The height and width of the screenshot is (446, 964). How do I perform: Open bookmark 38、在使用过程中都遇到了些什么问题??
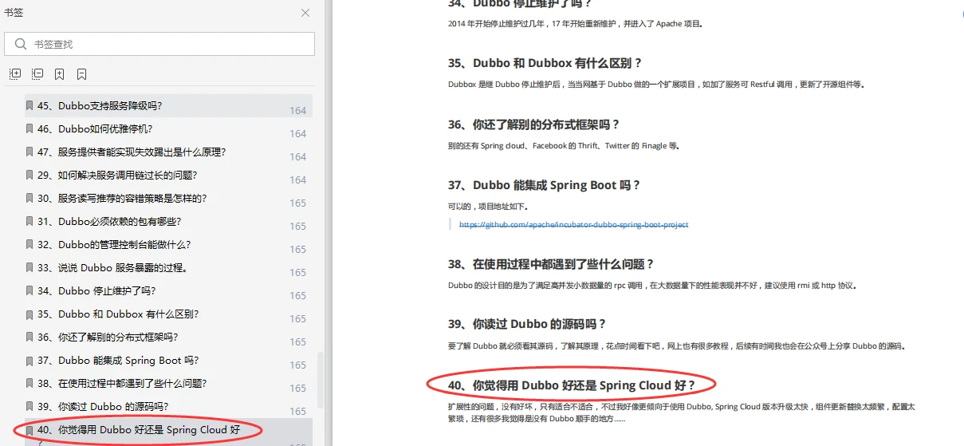tap(122, 383)
